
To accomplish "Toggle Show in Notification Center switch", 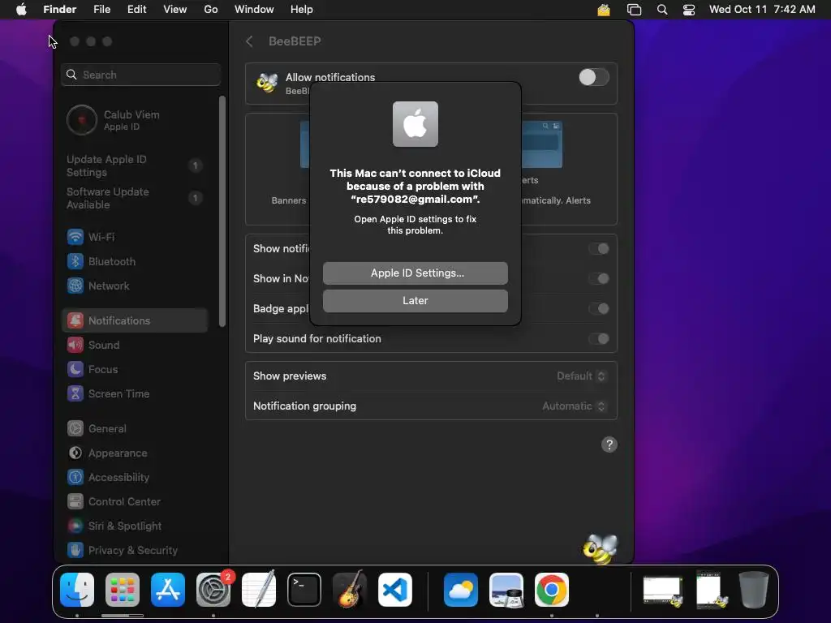I will coord(599,279).
